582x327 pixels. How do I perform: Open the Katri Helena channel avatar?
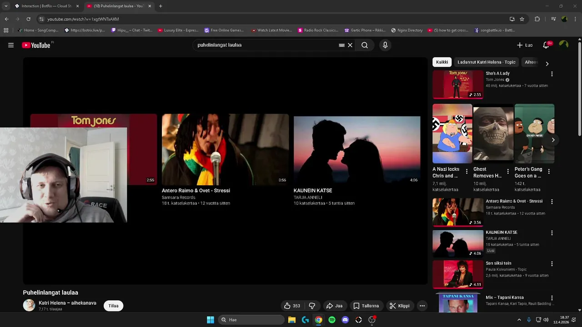(x=29, y=305)
